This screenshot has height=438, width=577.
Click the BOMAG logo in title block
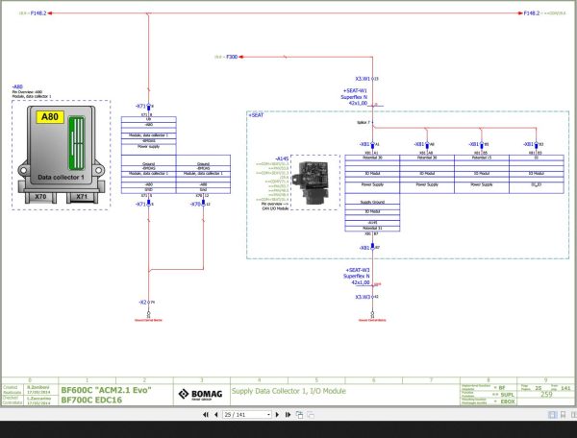pos(201,395)
